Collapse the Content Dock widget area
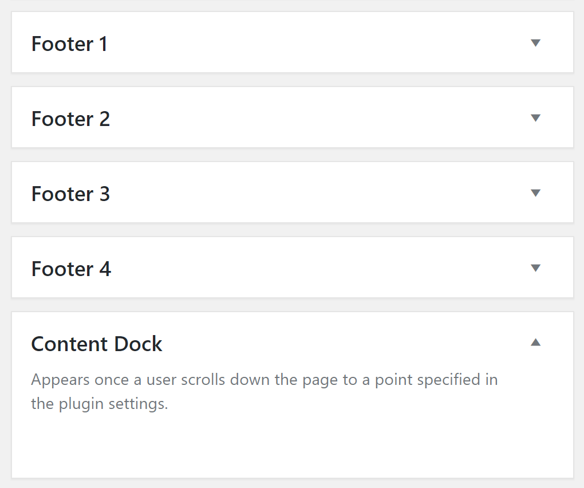 click(535, 342)
